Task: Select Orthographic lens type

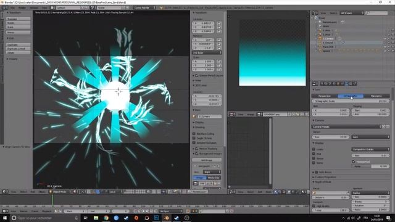Action: click(x=351, y=96)
